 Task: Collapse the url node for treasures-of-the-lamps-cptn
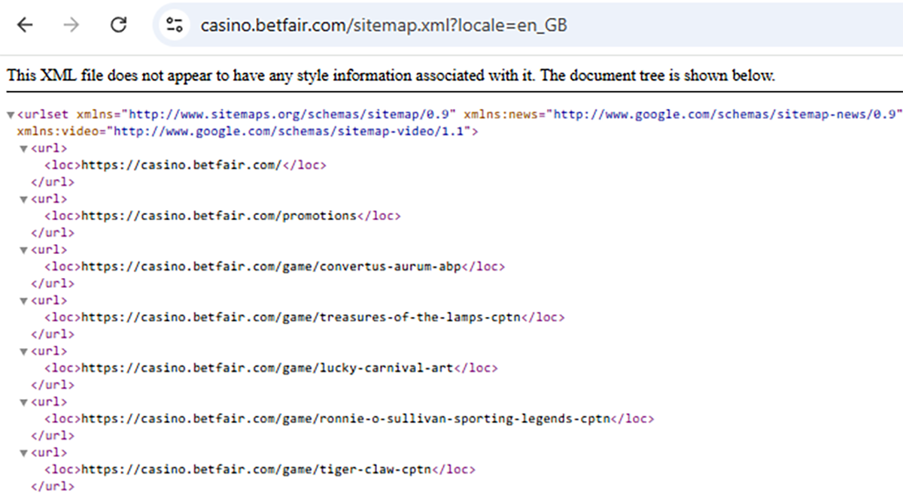click(24, 301)
